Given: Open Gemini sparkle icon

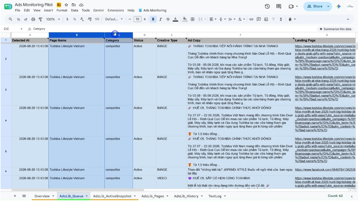Looking at the screenshot, I should [x=338, y=6].
